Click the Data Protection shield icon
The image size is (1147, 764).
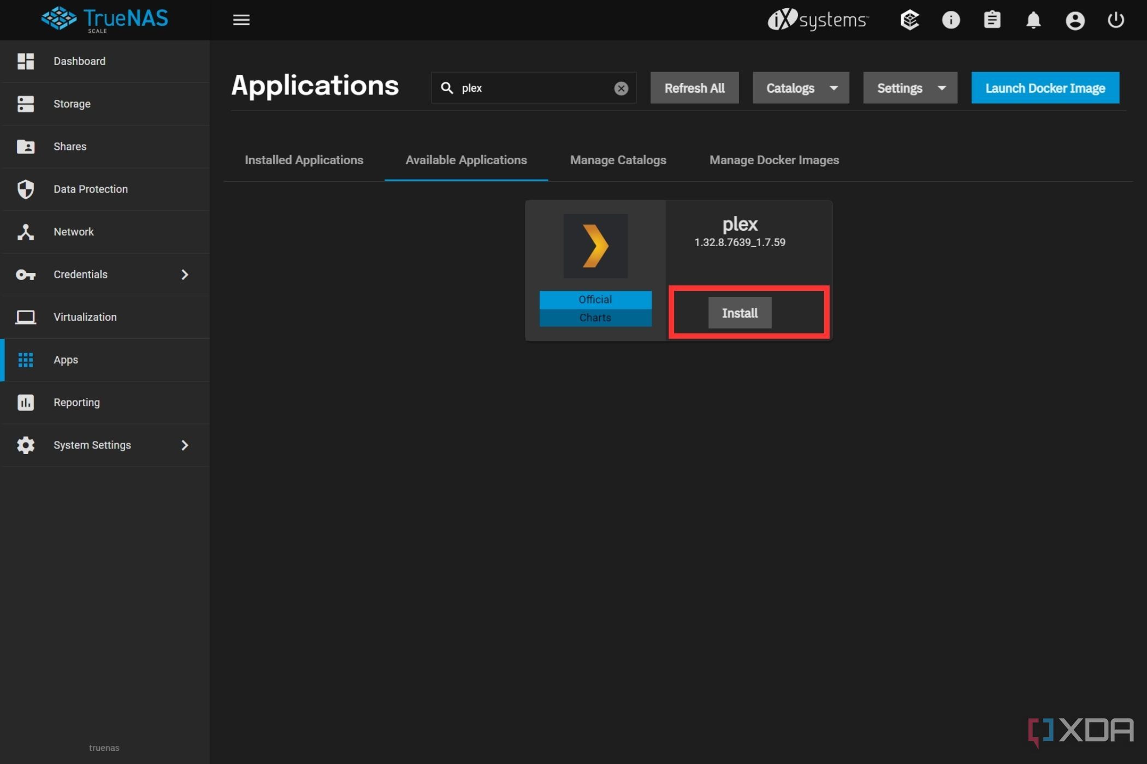[25, 189]
